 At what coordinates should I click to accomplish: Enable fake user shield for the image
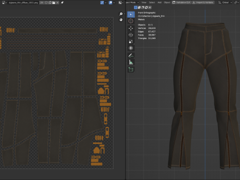(46, 2)
